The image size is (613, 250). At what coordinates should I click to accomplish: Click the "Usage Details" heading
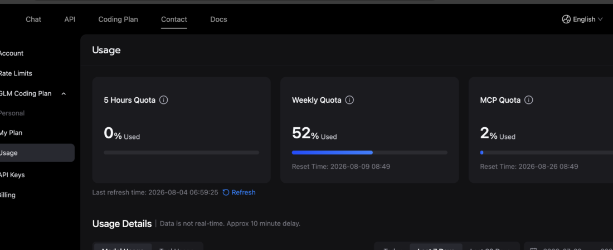point(122,224)
